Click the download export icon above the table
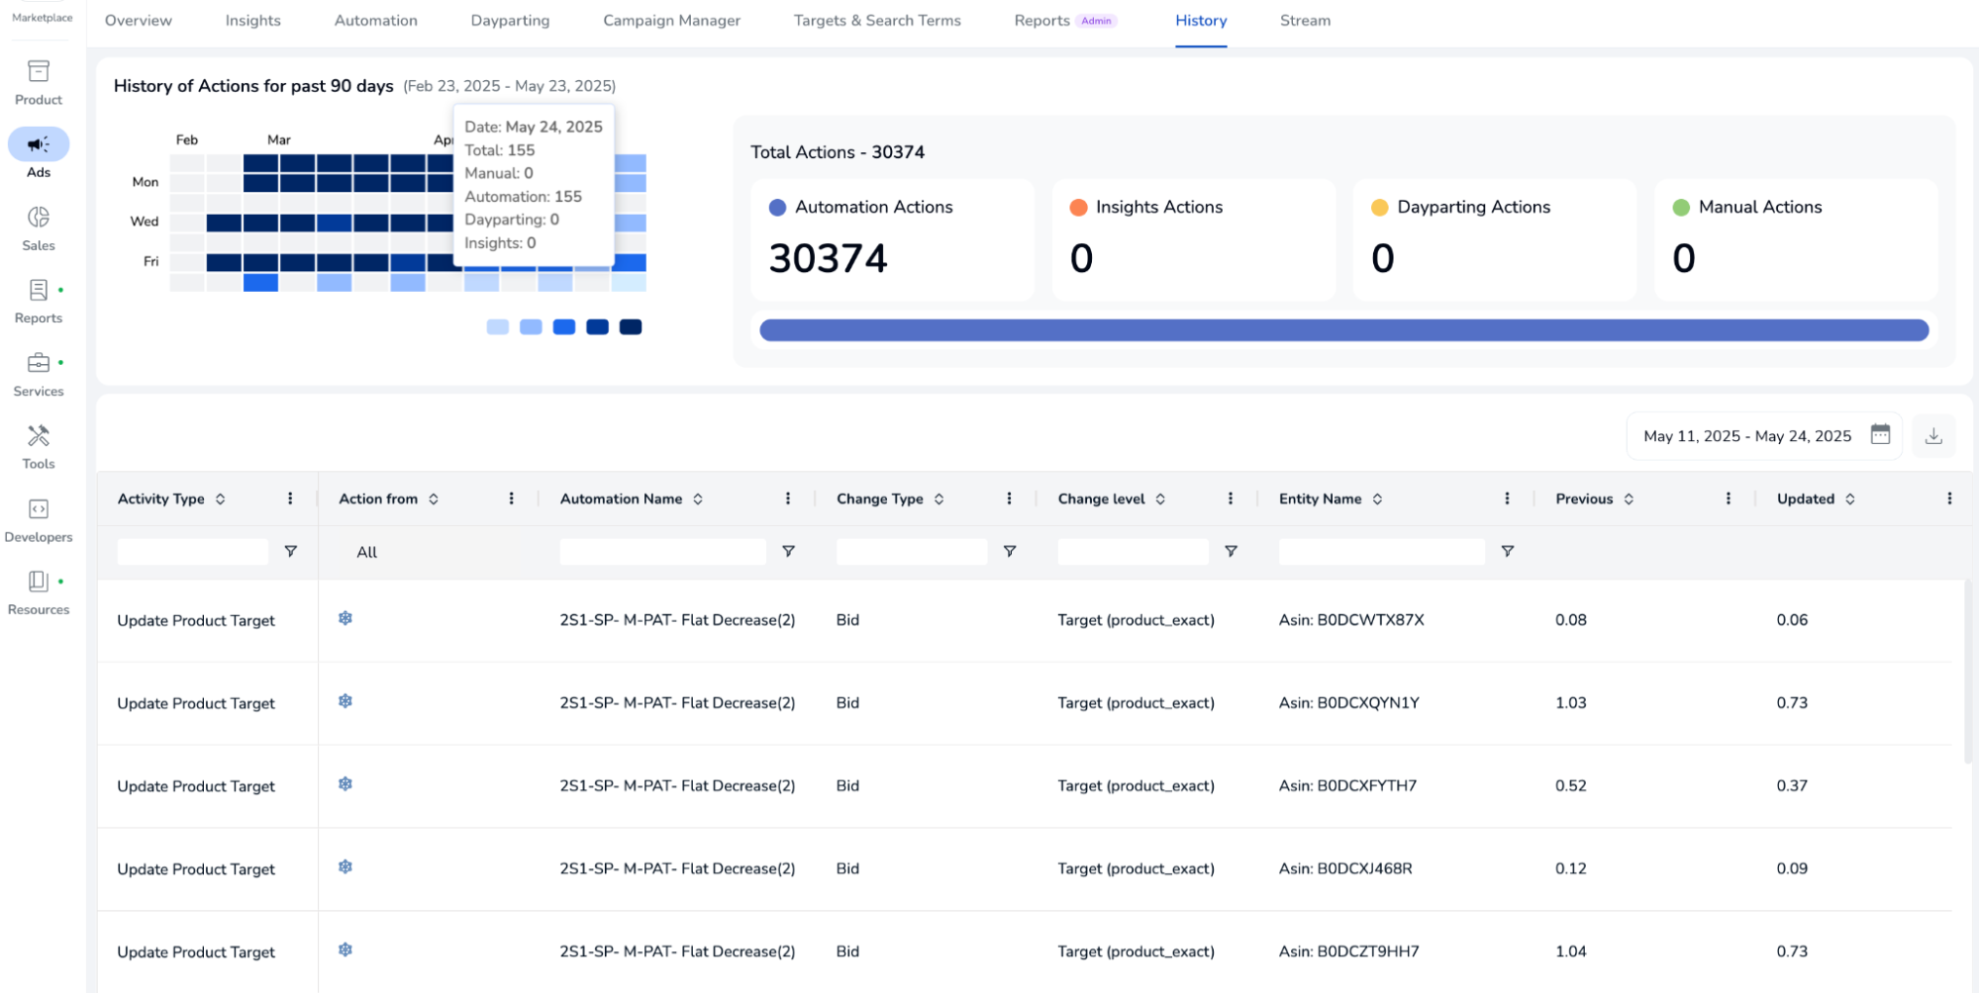Screen dimensions: 1979x994 tap(1932, 435)
